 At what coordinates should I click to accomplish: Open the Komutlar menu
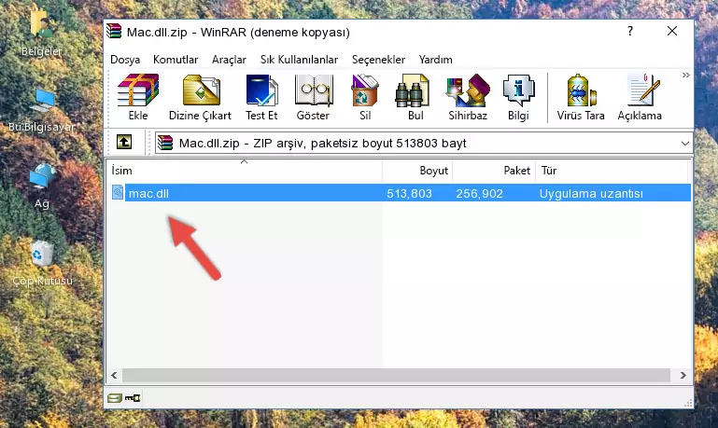coord(176,60)
